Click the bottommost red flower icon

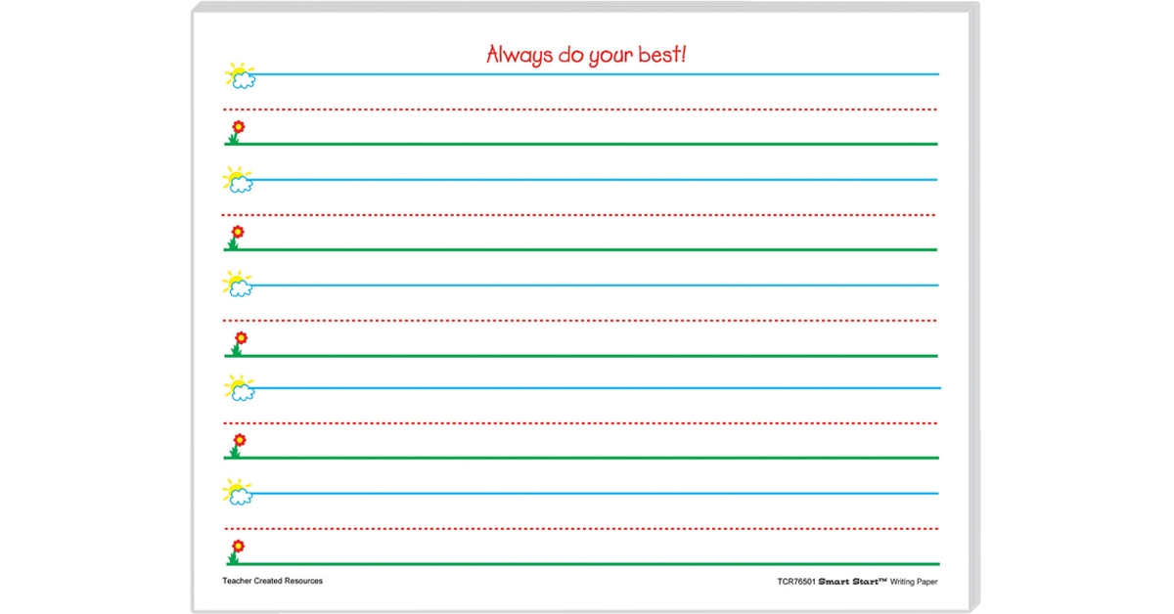tap(235, 551)
